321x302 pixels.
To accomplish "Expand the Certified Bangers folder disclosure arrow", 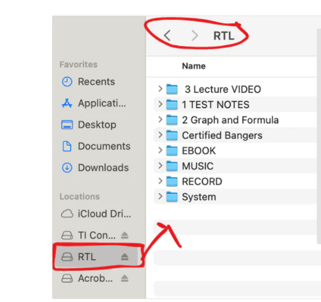I will 160,135.
